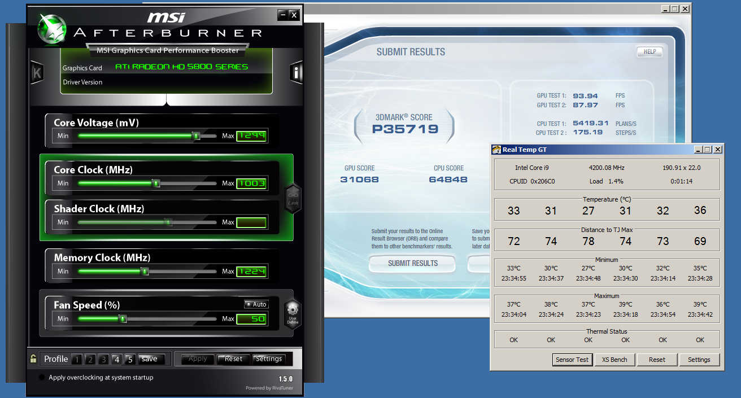Viewport: 741px width, 398px height.
Task: Click the P35719 3DMark score
Action: point(405,129)
